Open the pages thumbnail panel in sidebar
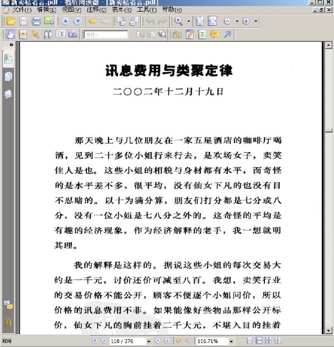 pyautogui.click(x=8, y=76)
